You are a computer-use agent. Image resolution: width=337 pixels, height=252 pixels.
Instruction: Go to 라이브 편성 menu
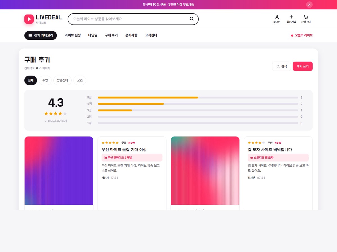tap(73, 35)
